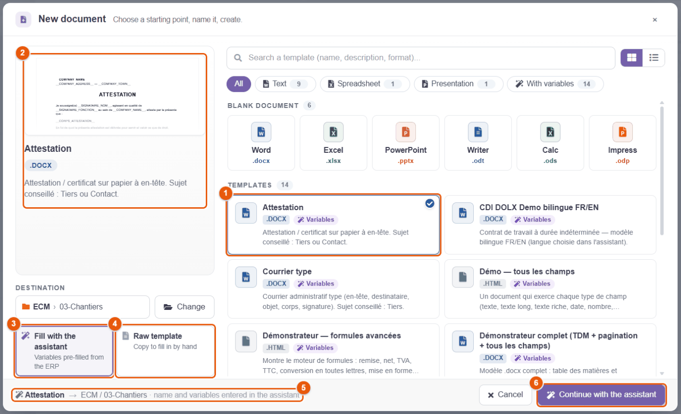This screenshot has height=414, width=681.
Task: Click the Cancel button
Action: (505, 395)
